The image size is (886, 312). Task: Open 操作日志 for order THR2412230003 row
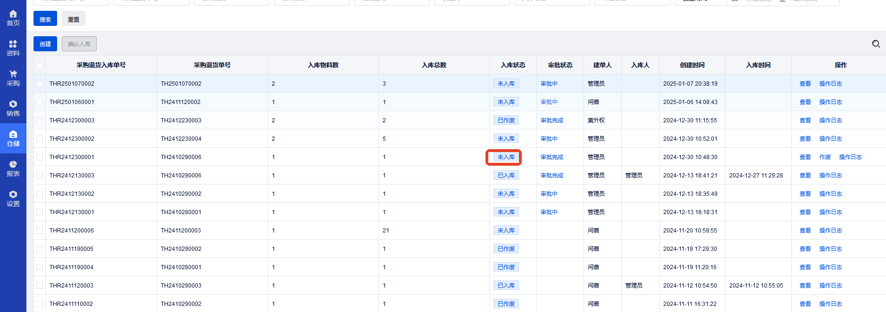click(x=830, y=120)
